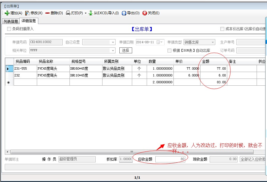This screenshot has height=182, width=267.
Task: Toggle the 成本价出库 checkbox
Action: click(222, 29)
